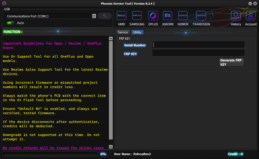Click the port search magnifier button
Screen dimensions: 259x159
[105, 16]
